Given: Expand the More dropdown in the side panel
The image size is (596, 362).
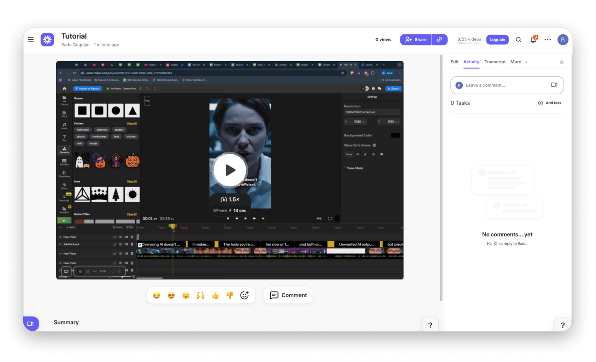Looking at the screenshot, I should (519, 62).
